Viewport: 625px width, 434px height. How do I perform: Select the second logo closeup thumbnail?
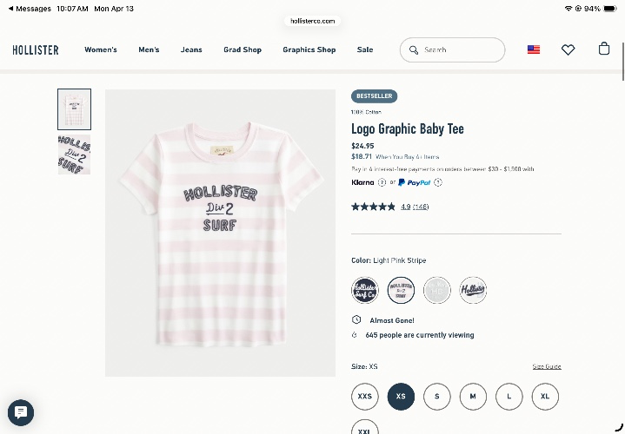[x=74, y=155]
